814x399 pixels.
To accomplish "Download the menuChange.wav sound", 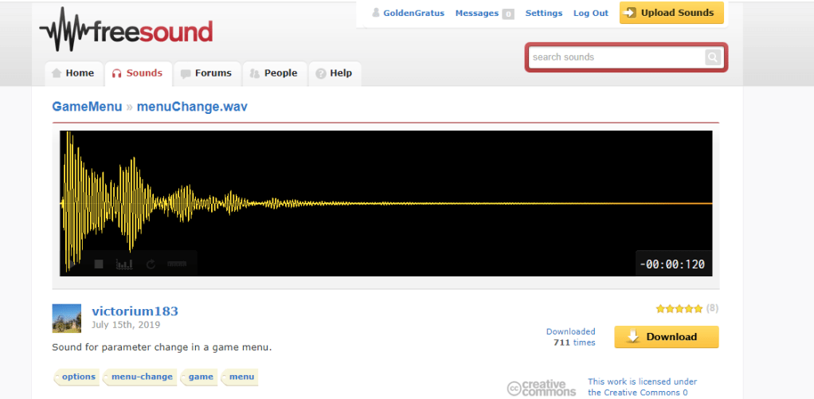I will pyautogui.click(x=666, y=337).
